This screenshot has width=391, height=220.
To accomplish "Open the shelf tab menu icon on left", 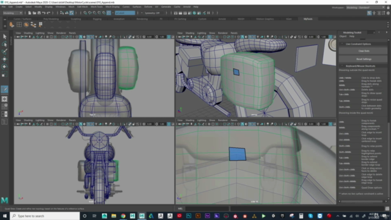I will (x=5, y=20).
